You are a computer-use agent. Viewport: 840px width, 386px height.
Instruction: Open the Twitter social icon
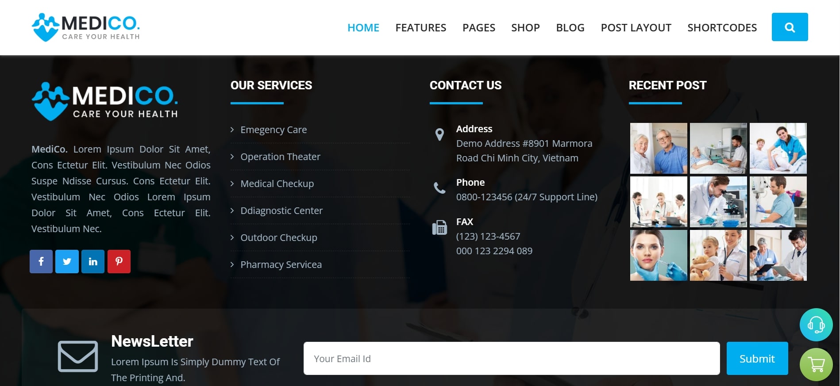coord(67,261)
